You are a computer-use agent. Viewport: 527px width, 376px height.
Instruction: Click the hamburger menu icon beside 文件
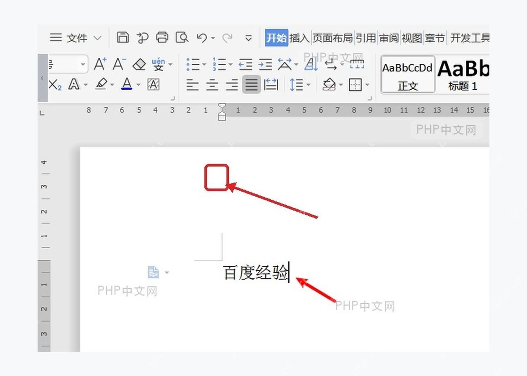56,37
